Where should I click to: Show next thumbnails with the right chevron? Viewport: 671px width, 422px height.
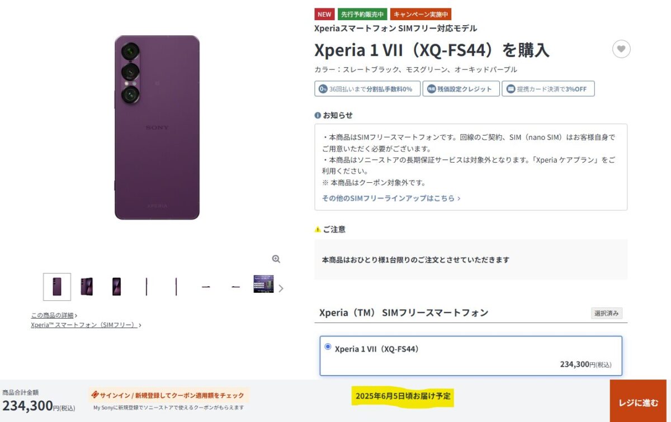point(281,288)
